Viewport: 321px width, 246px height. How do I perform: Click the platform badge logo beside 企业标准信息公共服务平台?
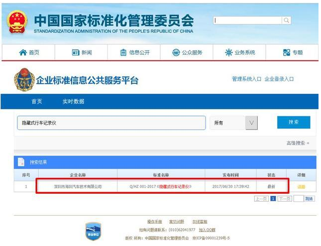tap(24, 80)
